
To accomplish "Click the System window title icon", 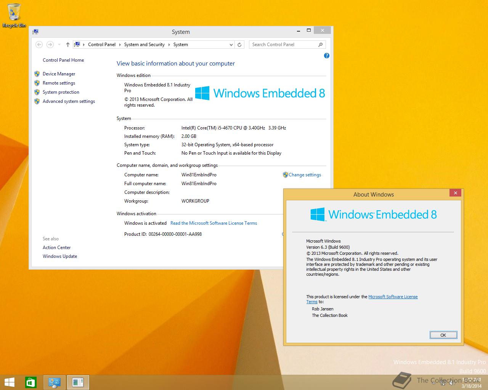I will 35,32.
